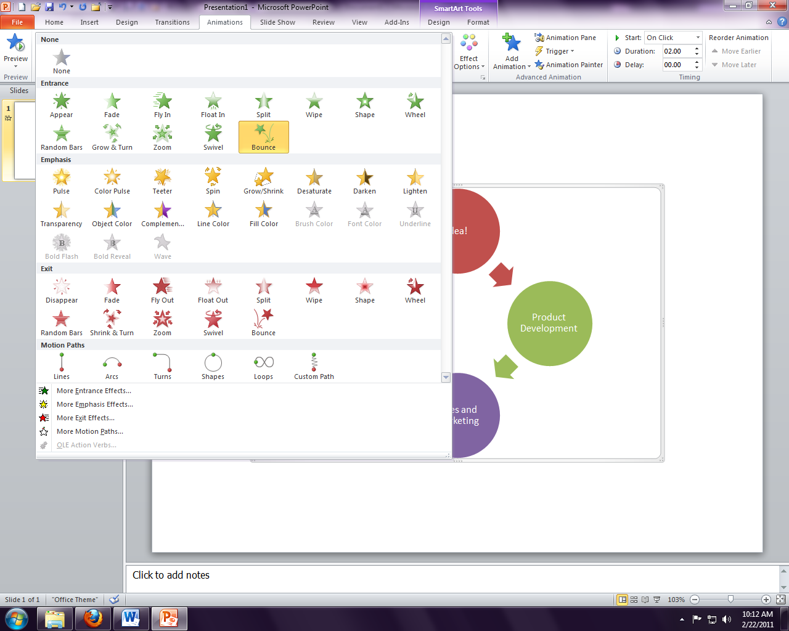
Task: Click Move Earlier in Reorder Animation
Action: (x=736, y=51)
